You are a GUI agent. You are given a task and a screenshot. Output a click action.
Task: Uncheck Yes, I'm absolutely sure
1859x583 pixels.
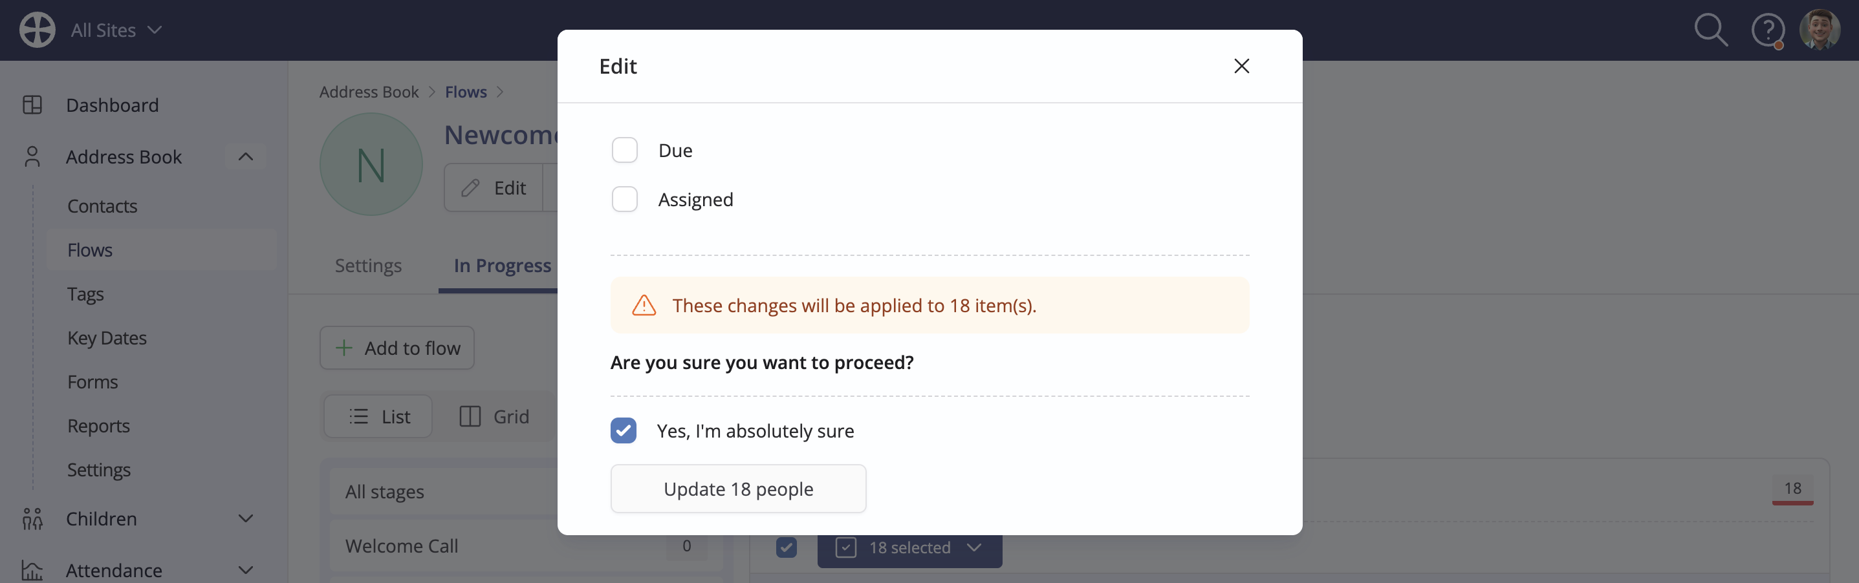pos(624,430)
